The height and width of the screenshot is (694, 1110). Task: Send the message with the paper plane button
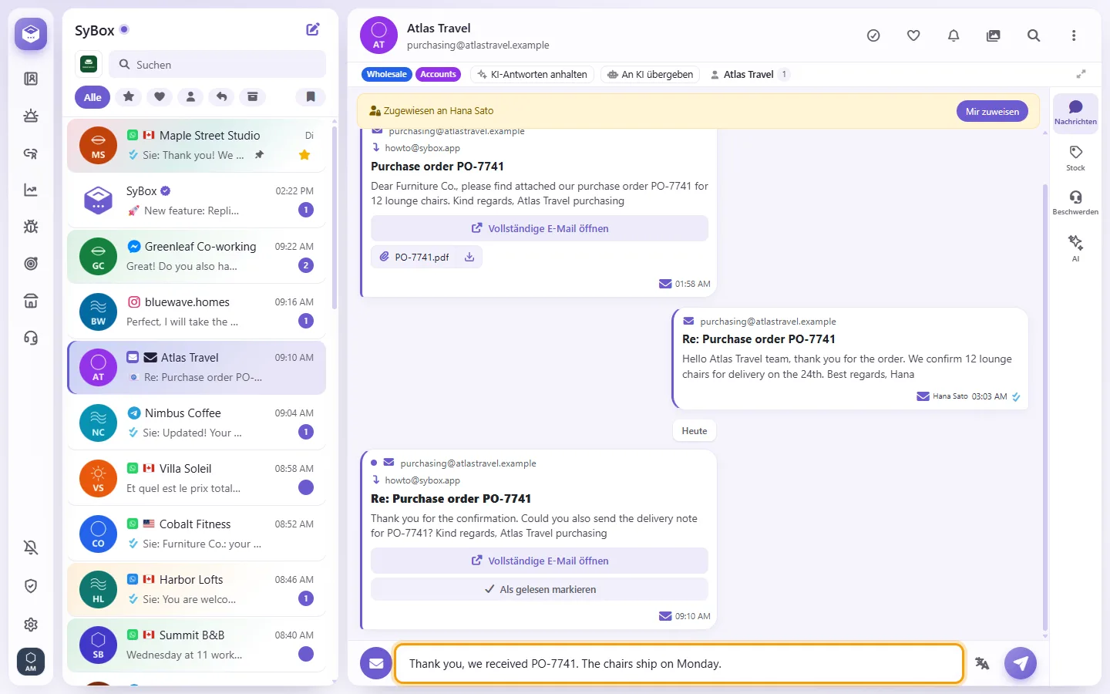(1021, 663)
